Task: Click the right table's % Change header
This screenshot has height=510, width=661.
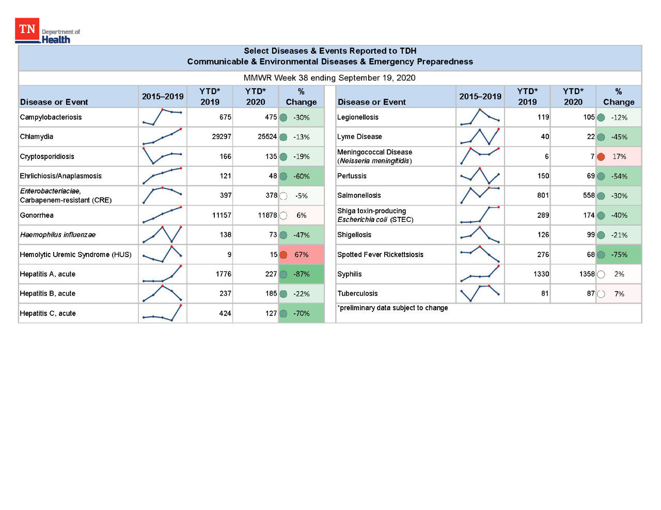Action: click(x=619, y=97)
